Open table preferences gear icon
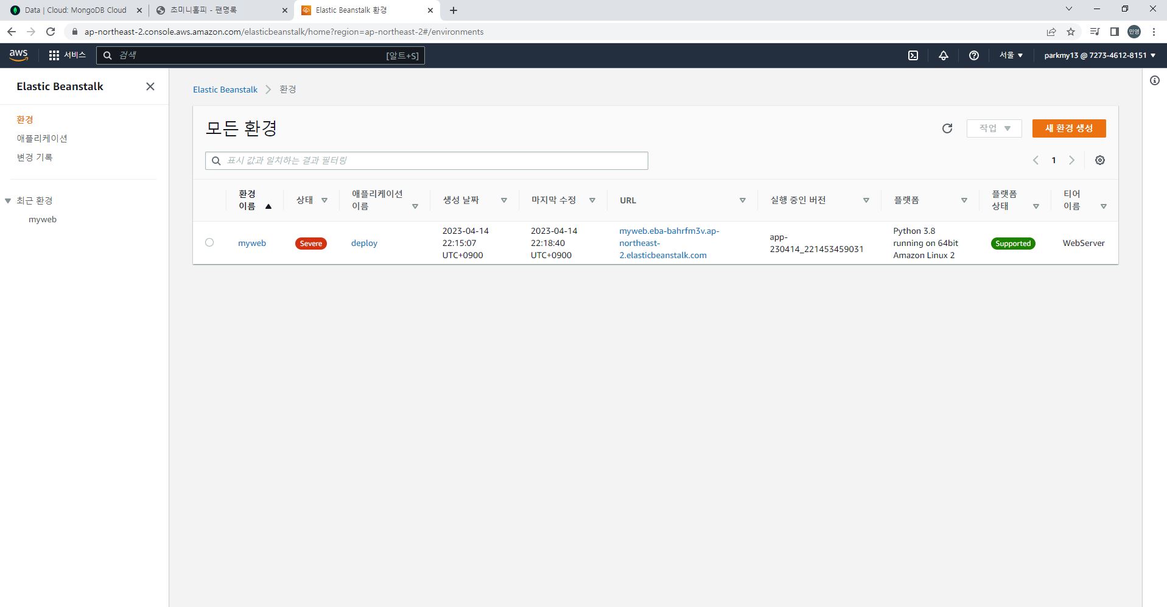Viewport: 1167px width, 607px height. tap(1100, 160)
